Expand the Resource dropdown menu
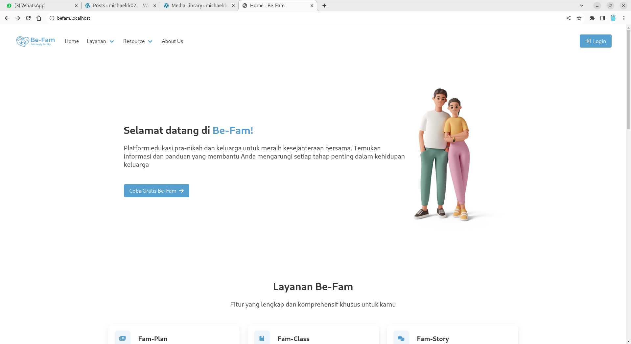Image resolution: width=631 pixels, height=344 pixels. pos(138,41)
